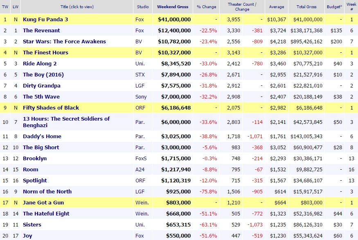The height and width of the screenshot is (240, 358).
Task: Click Par. studio in Daddy's Home row
Action: 140,136
